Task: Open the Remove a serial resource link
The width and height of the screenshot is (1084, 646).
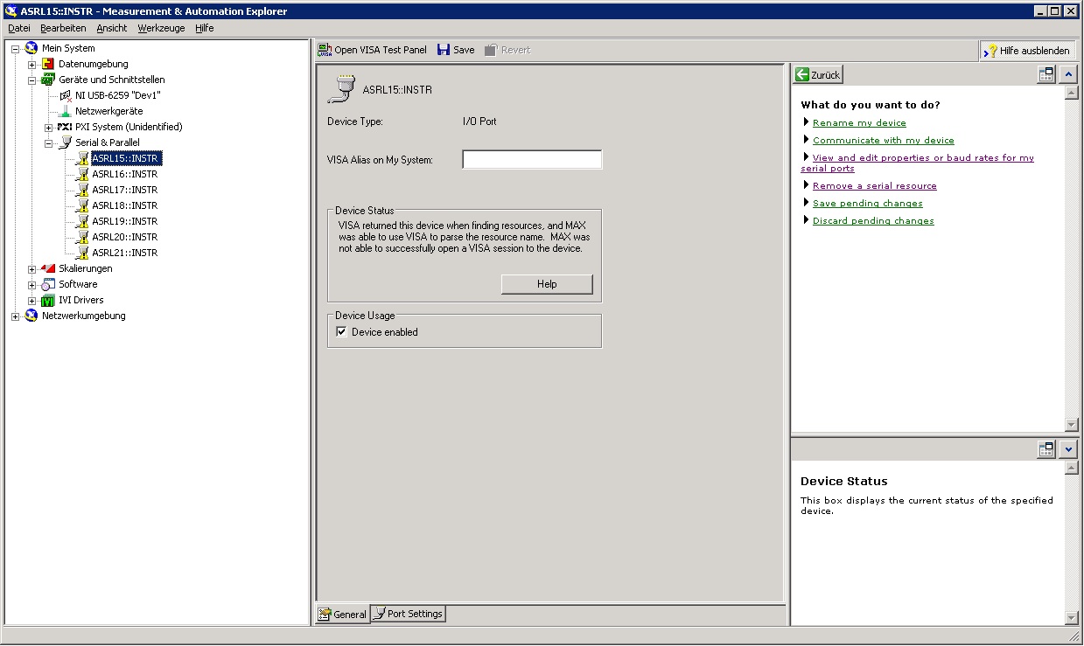Action: pos(875,186)
